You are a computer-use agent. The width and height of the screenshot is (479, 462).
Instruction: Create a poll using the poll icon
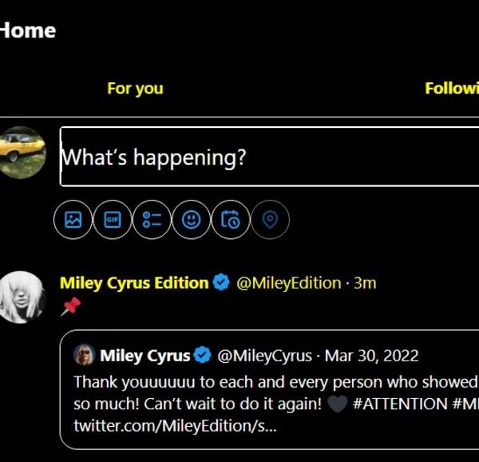click(x=152, y=220)
